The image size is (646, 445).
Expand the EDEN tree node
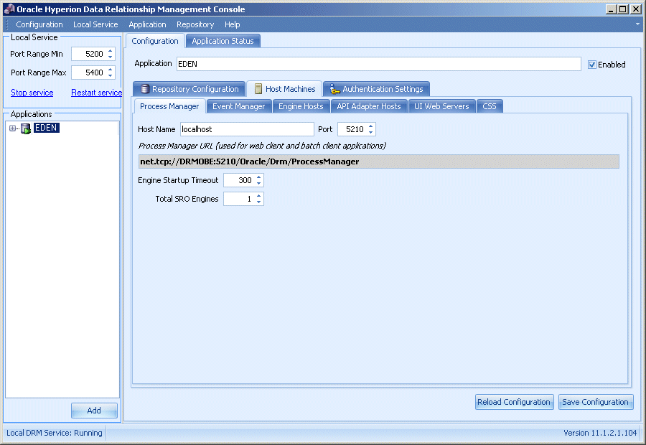(x=12, y=128)
